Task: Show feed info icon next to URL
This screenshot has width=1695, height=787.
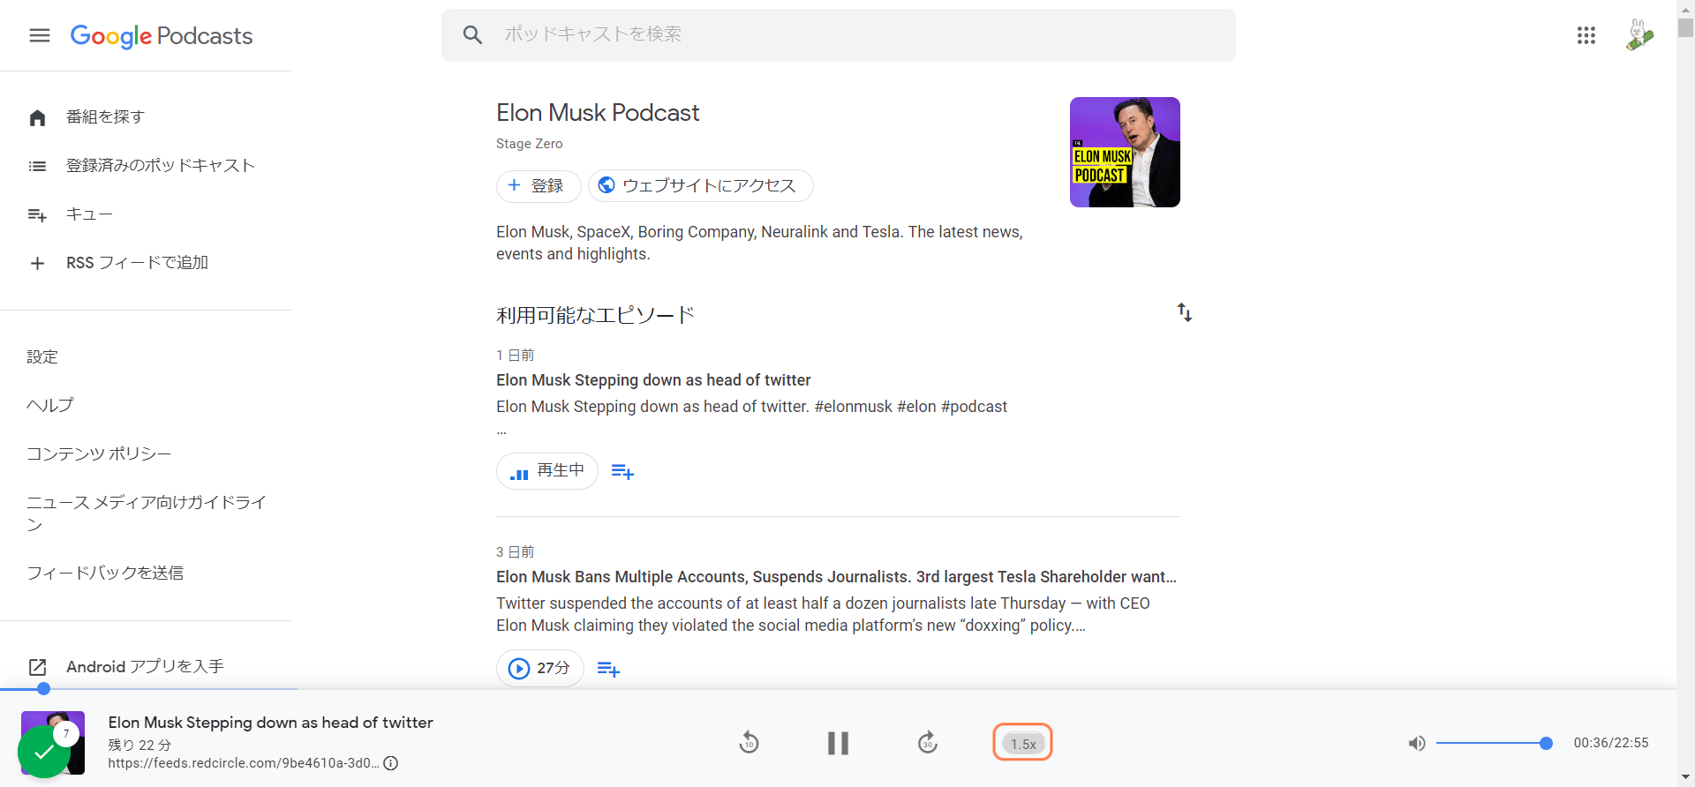Action: click(x=391, y=763)
